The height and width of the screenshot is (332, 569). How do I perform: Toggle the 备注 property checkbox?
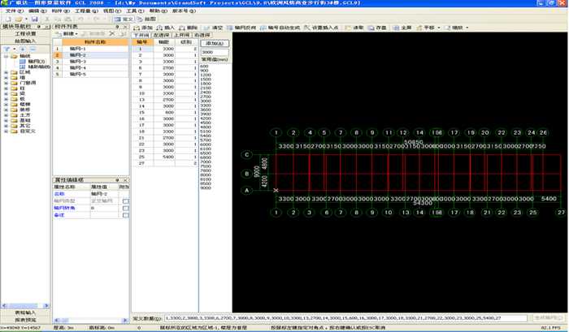pos(125,215)
